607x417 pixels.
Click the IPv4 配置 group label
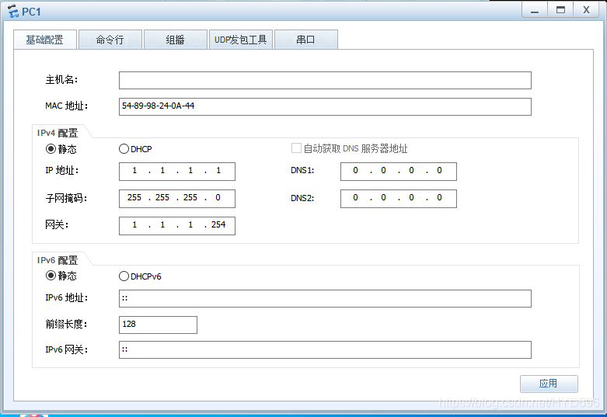click(x=58, y=133)
